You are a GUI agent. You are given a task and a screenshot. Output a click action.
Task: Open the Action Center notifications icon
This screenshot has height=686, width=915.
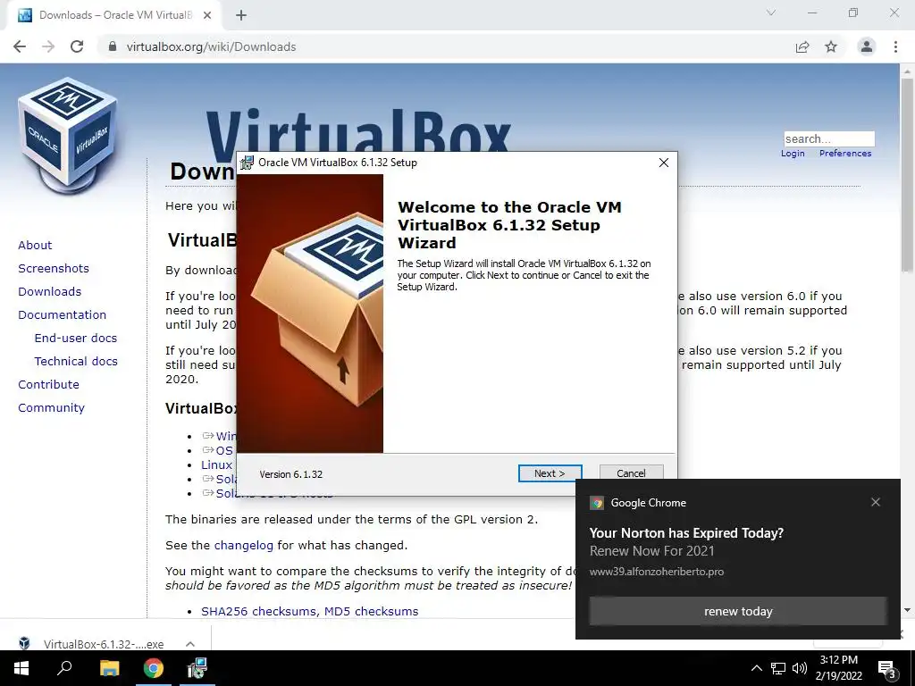[x=887, y=668]
